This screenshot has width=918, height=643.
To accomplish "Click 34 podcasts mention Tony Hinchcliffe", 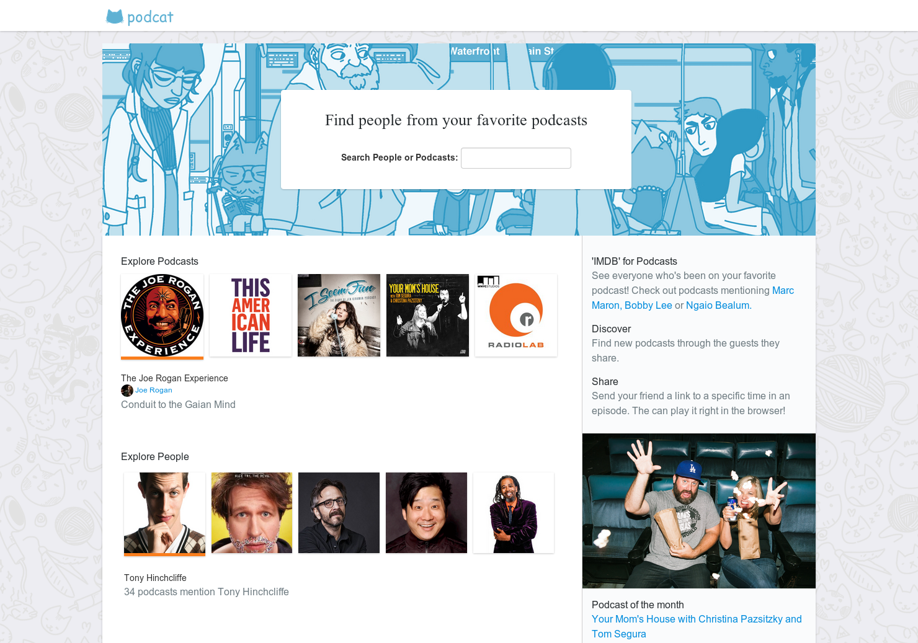I will click(x=207, y=592).
